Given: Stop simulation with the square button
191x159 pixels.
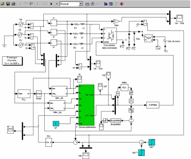Looking at the screenshot, I should (57, 4).
